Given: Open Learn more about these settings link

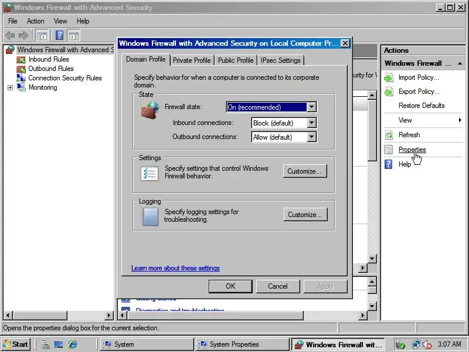Looking at the screenshot, I should (175, 268).
